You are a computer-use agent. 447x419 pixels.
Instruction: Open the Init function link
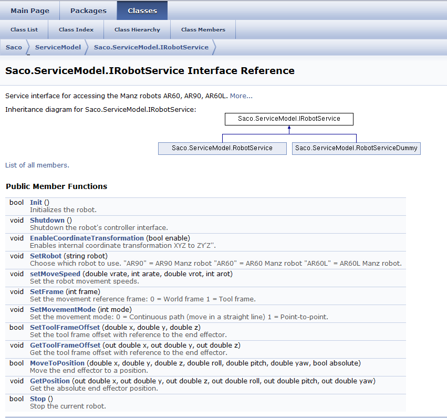(36, 202)
